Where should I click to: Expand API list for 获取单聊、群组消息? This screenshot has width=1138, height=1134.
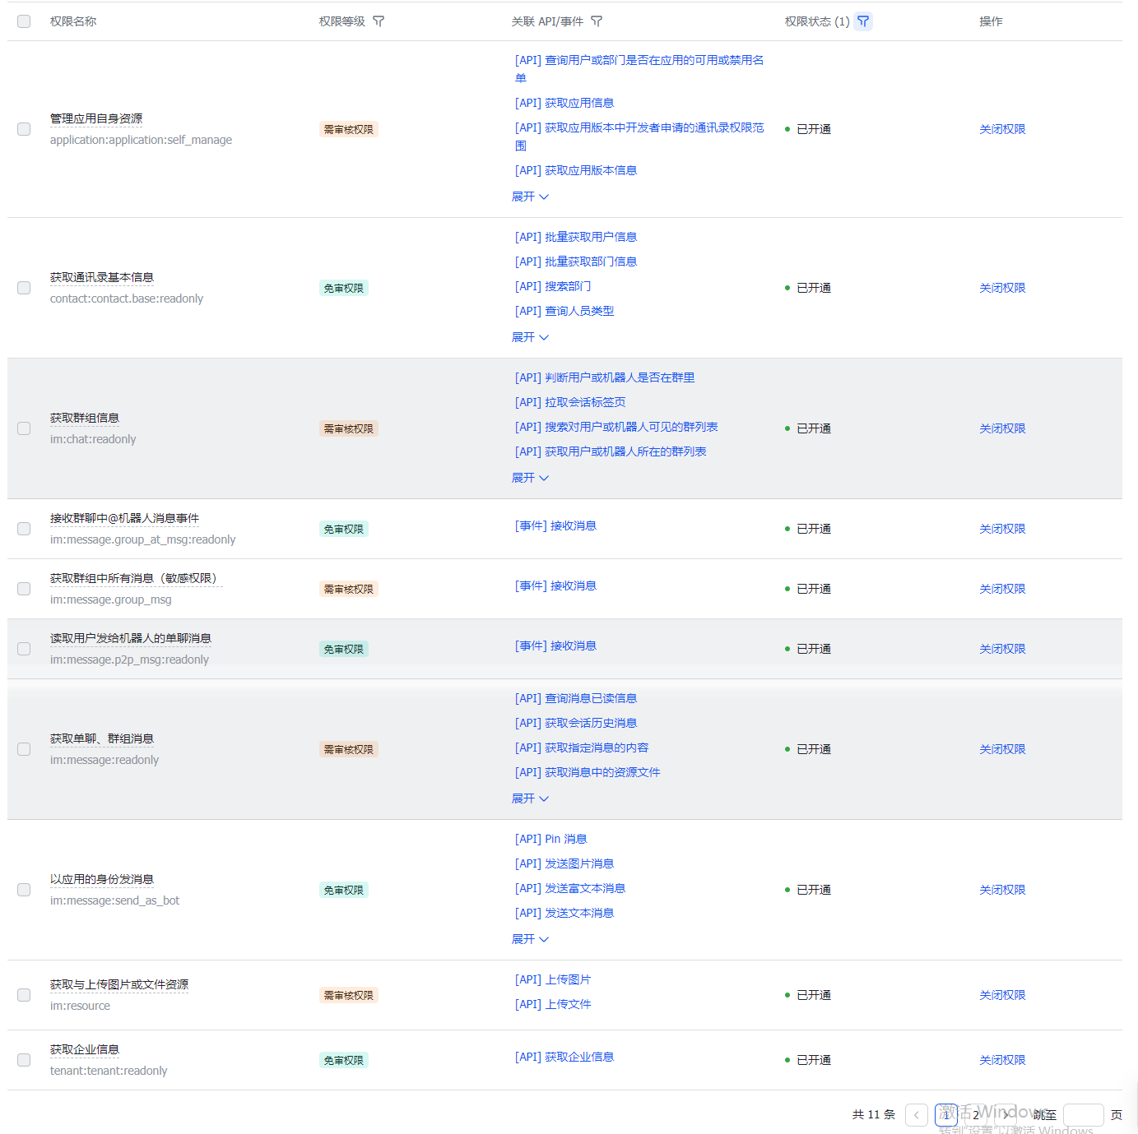[530, 798]
